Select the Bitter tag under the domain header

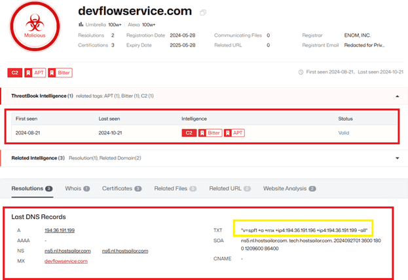pos(60,73)
